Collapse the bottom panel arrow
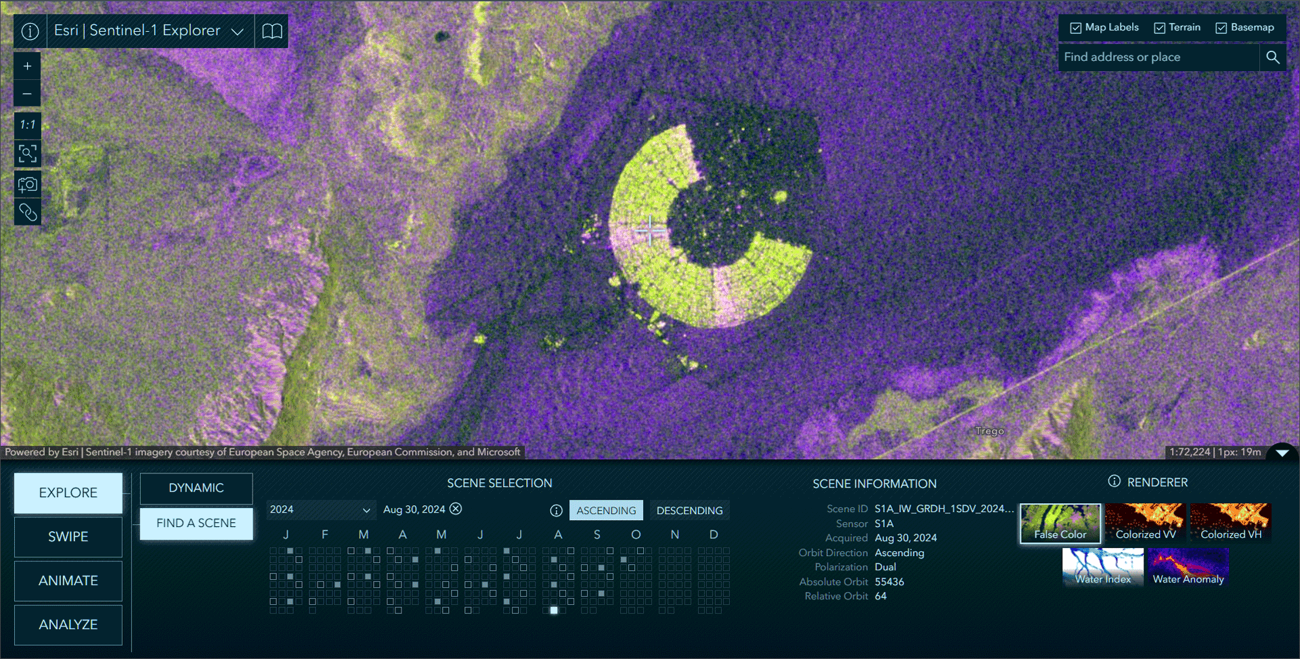 1282,453
